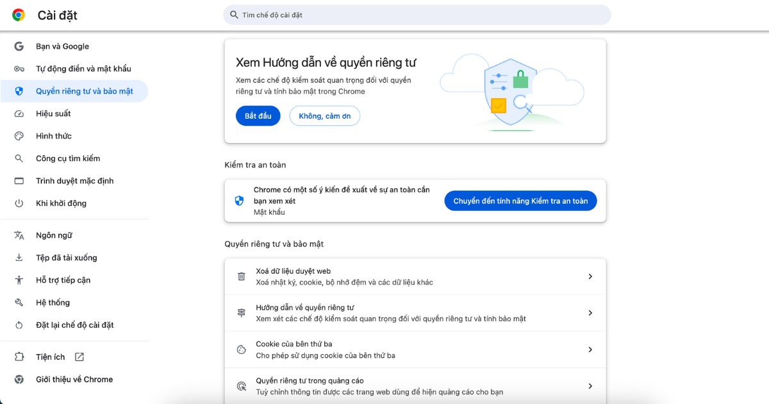
Task: Click the palette icon for Hình thức
Action: click(19, 136)
